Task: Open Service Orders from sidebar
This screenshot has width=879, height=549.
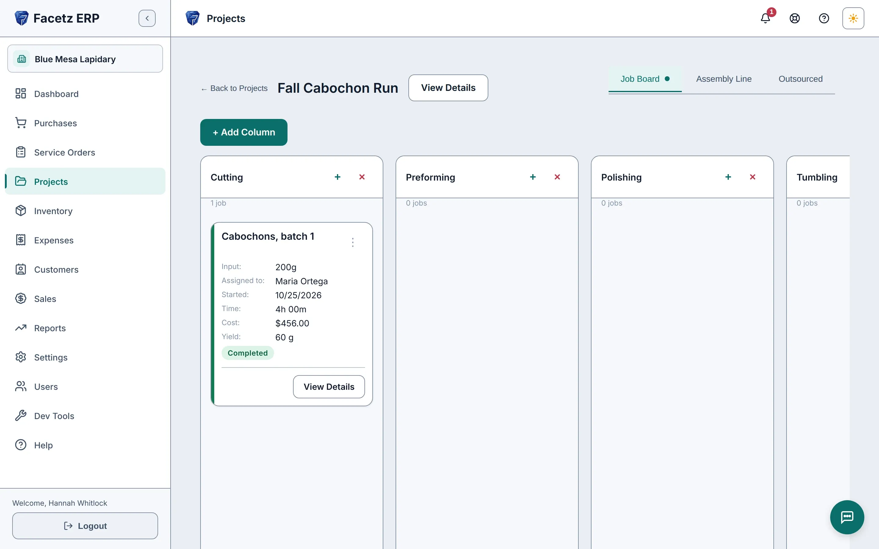Action: click(85, 152)
